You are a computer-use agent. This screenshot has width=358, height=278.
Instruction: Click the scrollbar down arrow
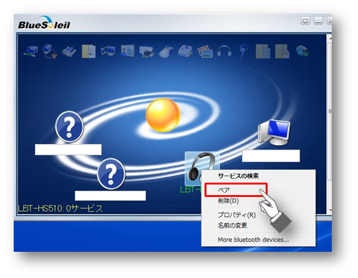pos(330,210)
